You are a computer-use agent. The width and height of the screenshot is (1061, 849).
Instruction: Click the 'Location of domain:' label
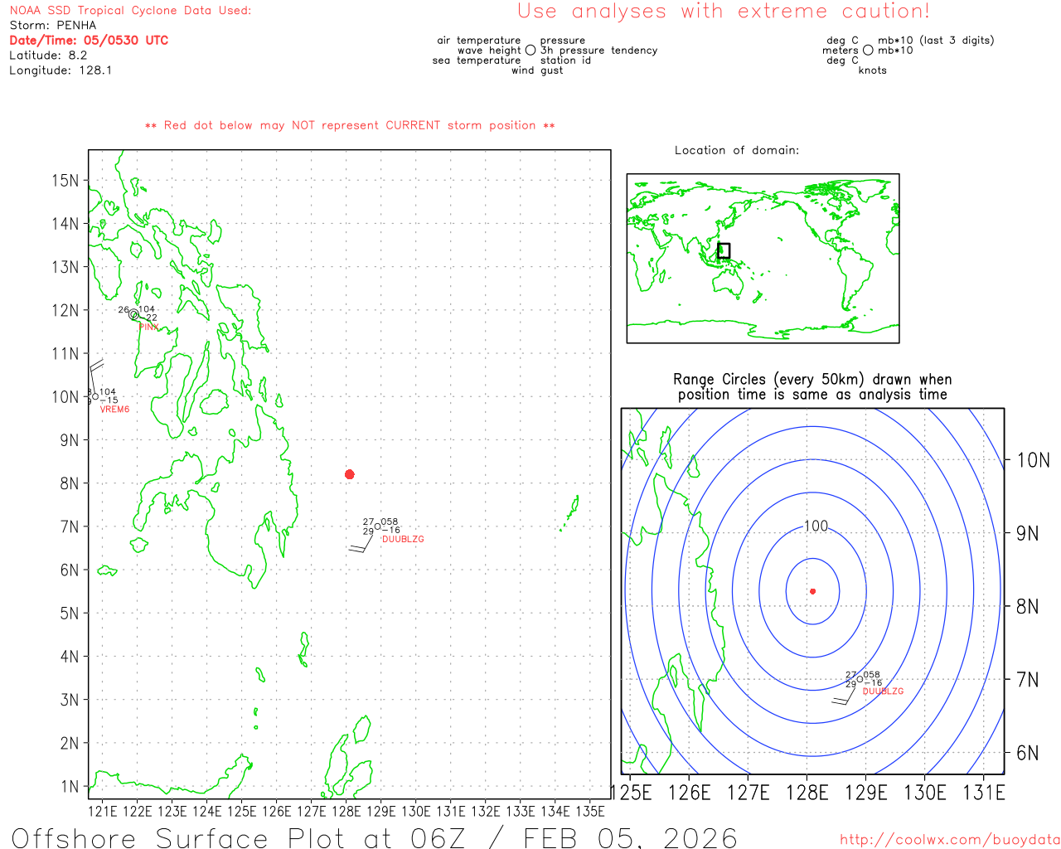coord(737,150)
